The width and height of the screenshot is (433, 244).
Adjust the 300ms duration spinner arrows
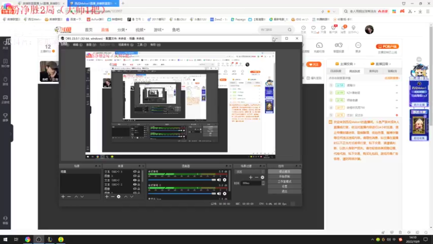(263, 183)
